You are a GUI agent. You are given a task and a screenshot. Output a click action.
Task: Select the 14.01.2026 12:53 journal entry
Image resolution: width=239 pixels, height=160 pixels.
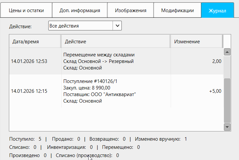point(29,61)
